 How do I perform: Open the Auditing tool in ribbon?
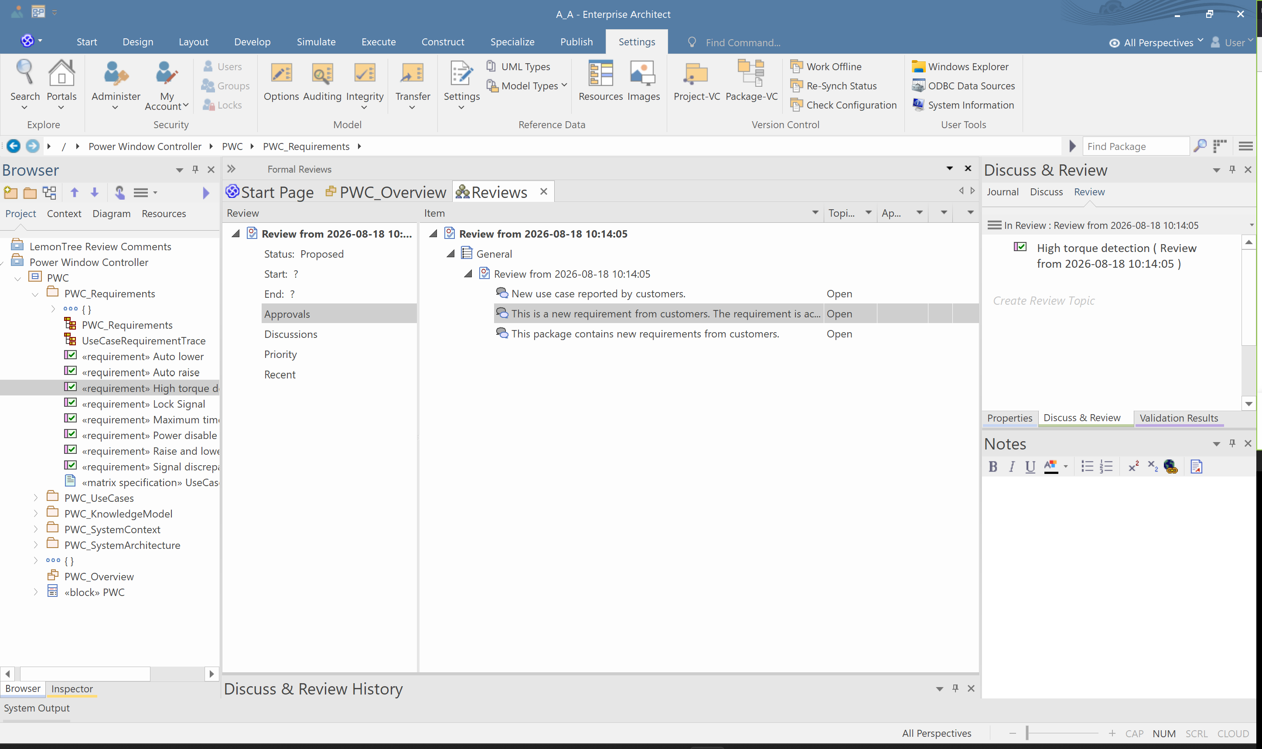[x=322, y=81]
